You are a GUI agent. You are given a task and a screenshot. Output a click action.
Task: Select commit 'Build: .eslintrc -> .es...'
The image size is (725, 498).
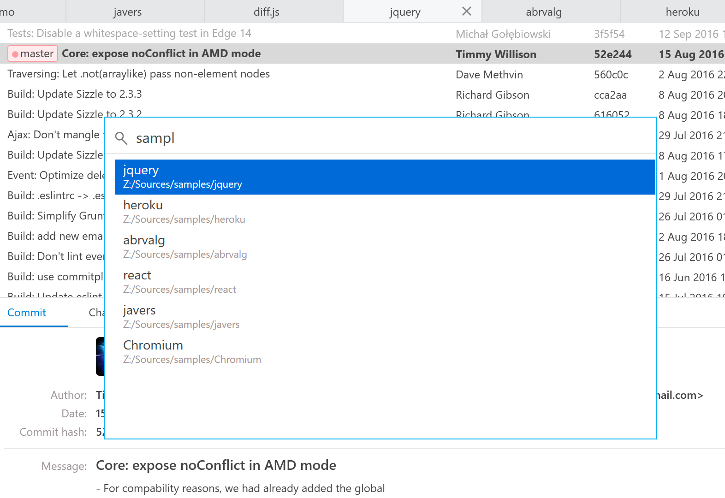[x=55, y=196]
